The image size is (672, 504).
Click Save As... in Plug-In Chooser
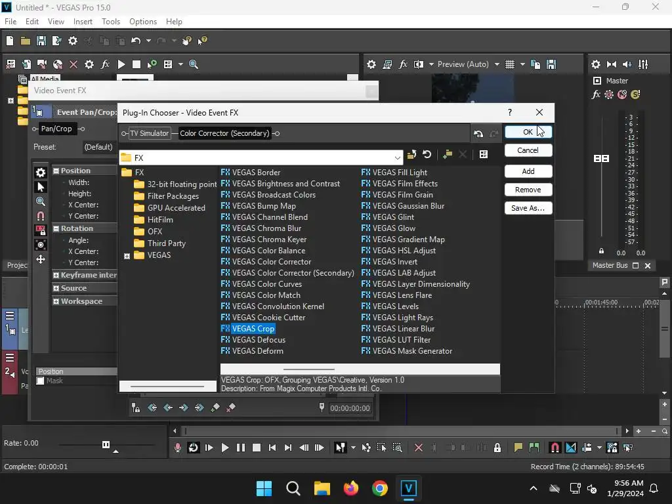(528, 208)
